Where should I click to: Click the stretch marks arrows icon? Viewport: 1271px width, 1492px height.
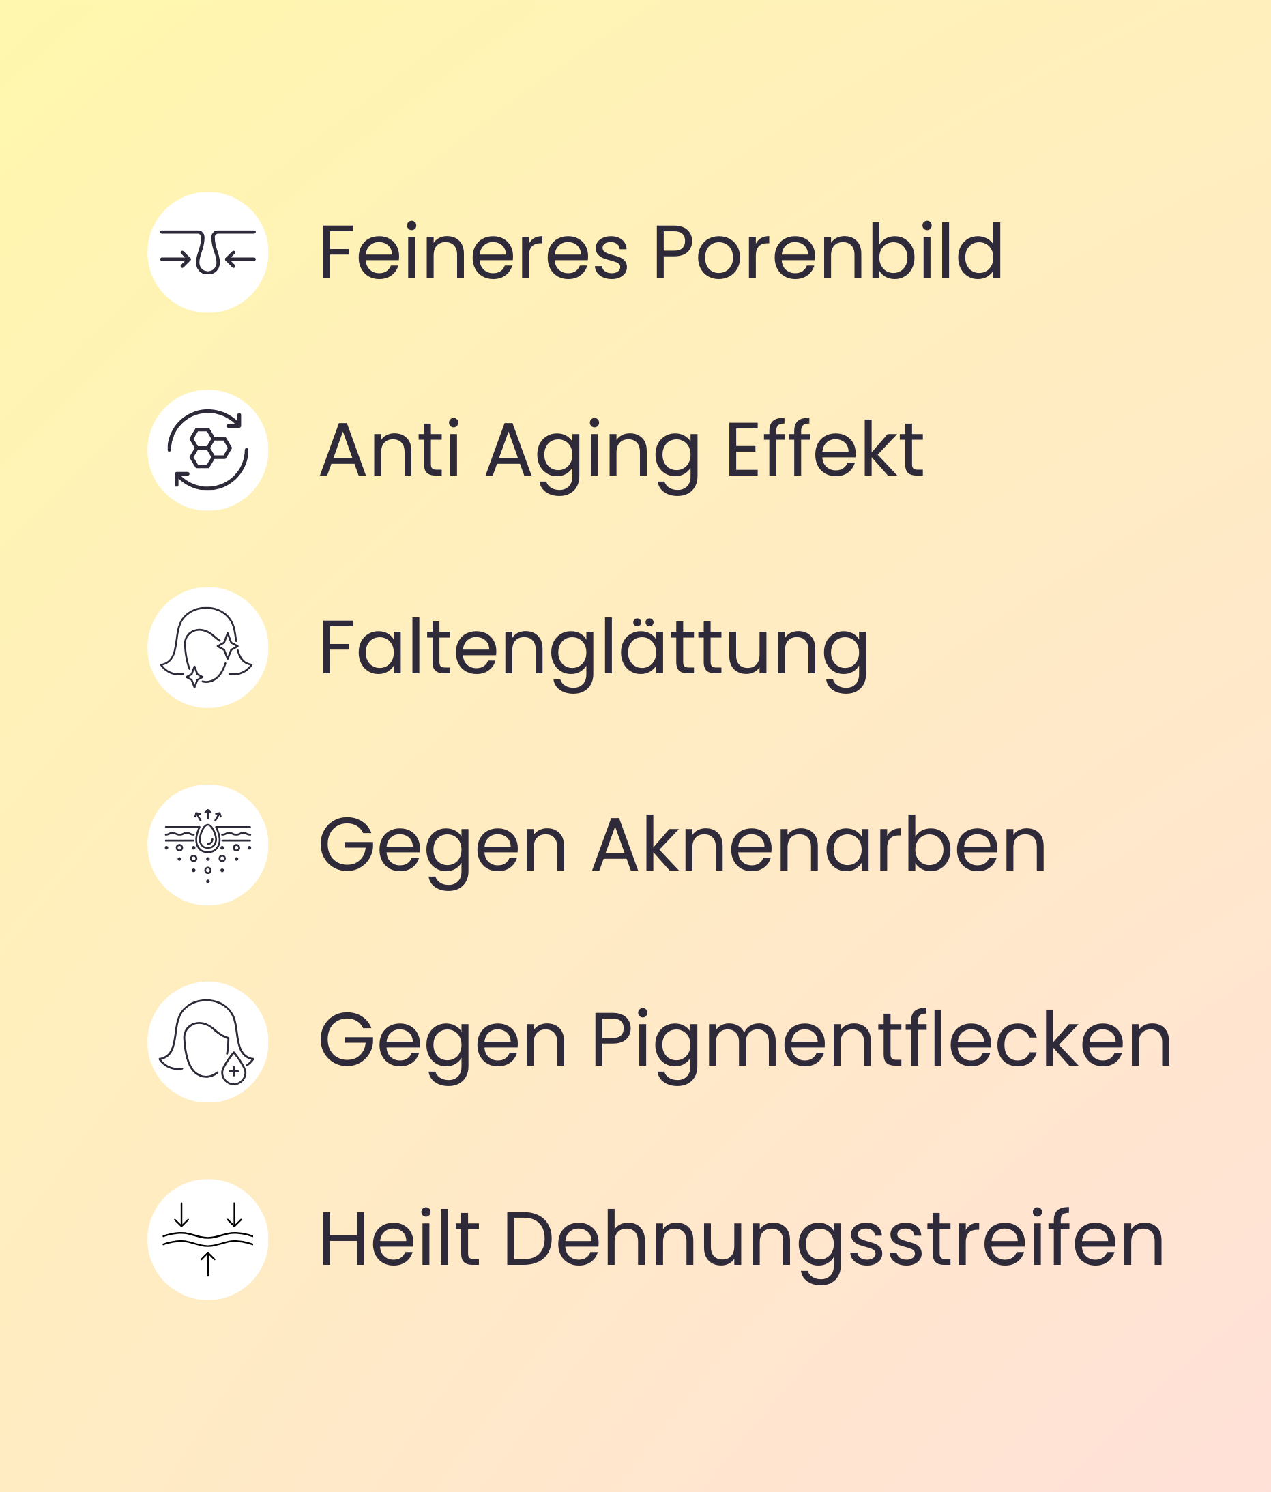[x=207, y=1240]
